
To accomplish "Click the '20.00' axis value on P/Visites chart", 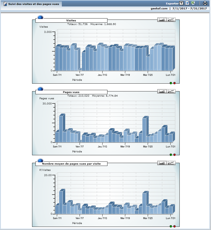I will pos(48,175).
